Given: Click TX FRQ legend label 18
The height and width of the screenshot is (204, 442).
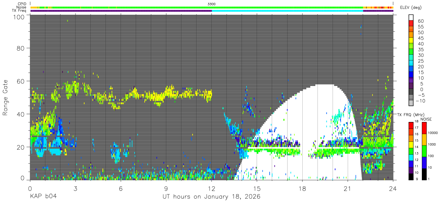Looking at the screenshot, I should [x=417, y=122].
